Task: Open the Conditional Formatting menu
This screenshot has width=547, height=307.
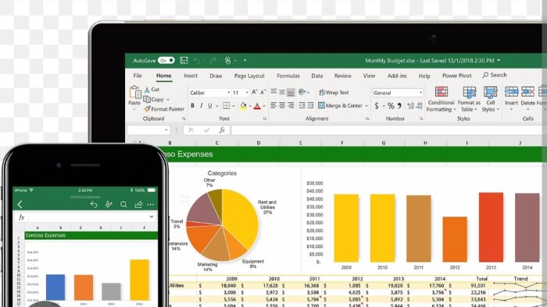Action: (441, 100)
